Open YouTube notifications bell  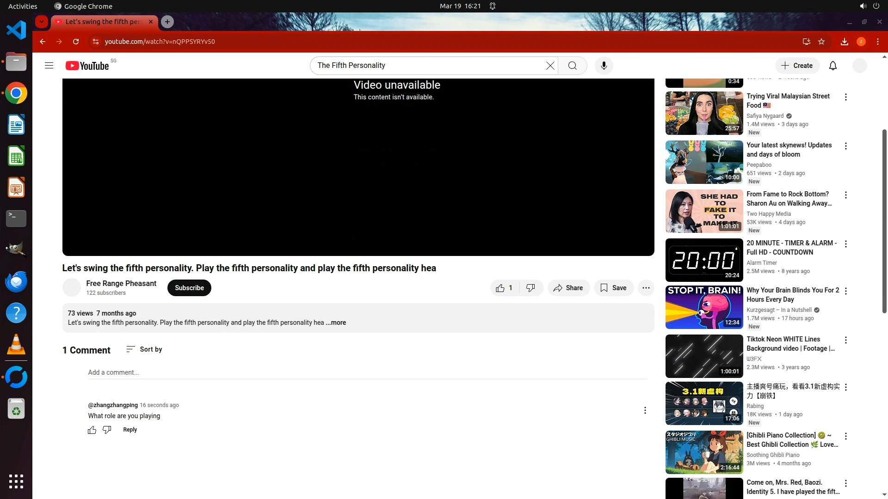[x=832, y=66]
